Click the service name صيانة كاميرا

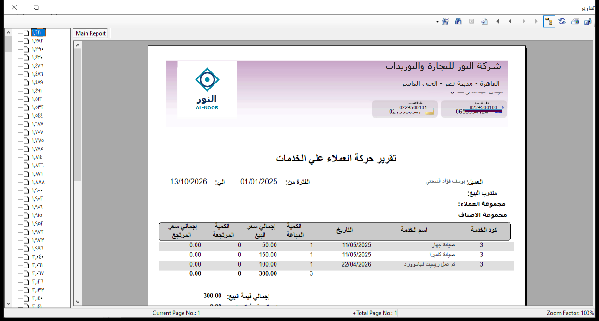pyautogui.click(x=442, y=254)
